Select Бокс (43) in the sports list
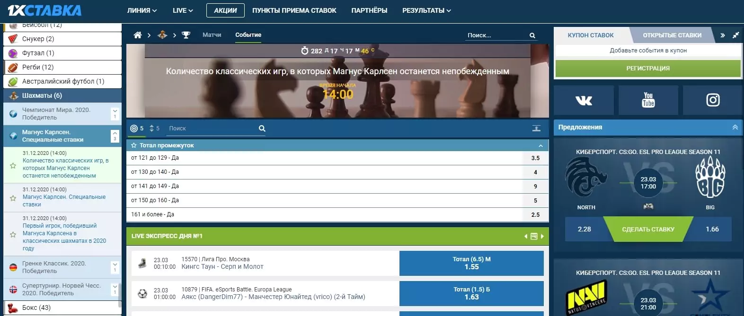 coord(62,307)
